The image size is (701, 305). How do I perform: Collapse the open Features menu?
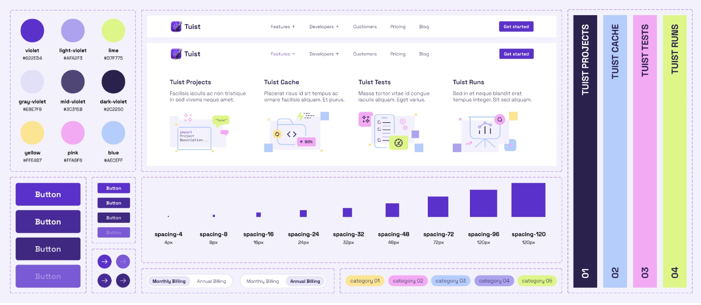pos(283,54)
